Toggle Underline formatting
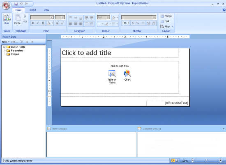 point(43,23)
